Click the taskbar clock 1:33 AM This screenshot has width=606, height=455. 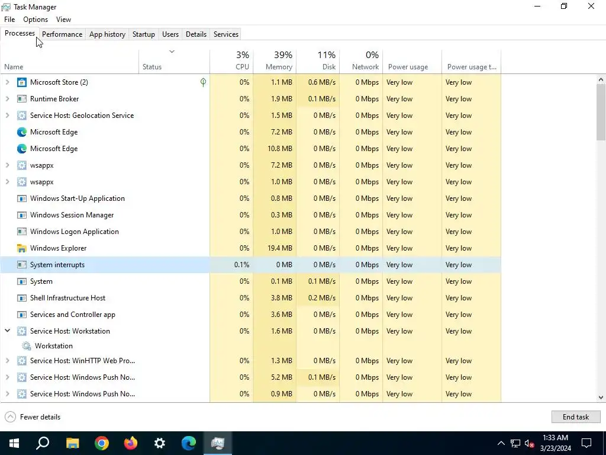point(555,438)
